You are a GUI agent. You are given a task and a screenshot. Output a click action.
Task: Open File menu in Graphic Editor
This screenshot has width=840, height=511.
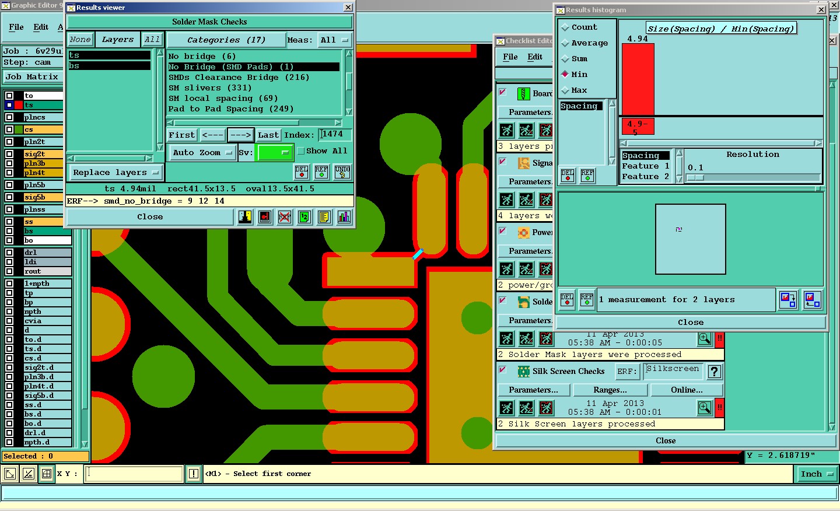click(x=16, y=27)
